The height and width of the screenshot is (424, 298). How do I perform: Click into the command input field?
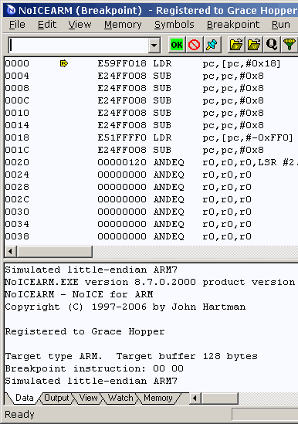[x=79, y=45]
